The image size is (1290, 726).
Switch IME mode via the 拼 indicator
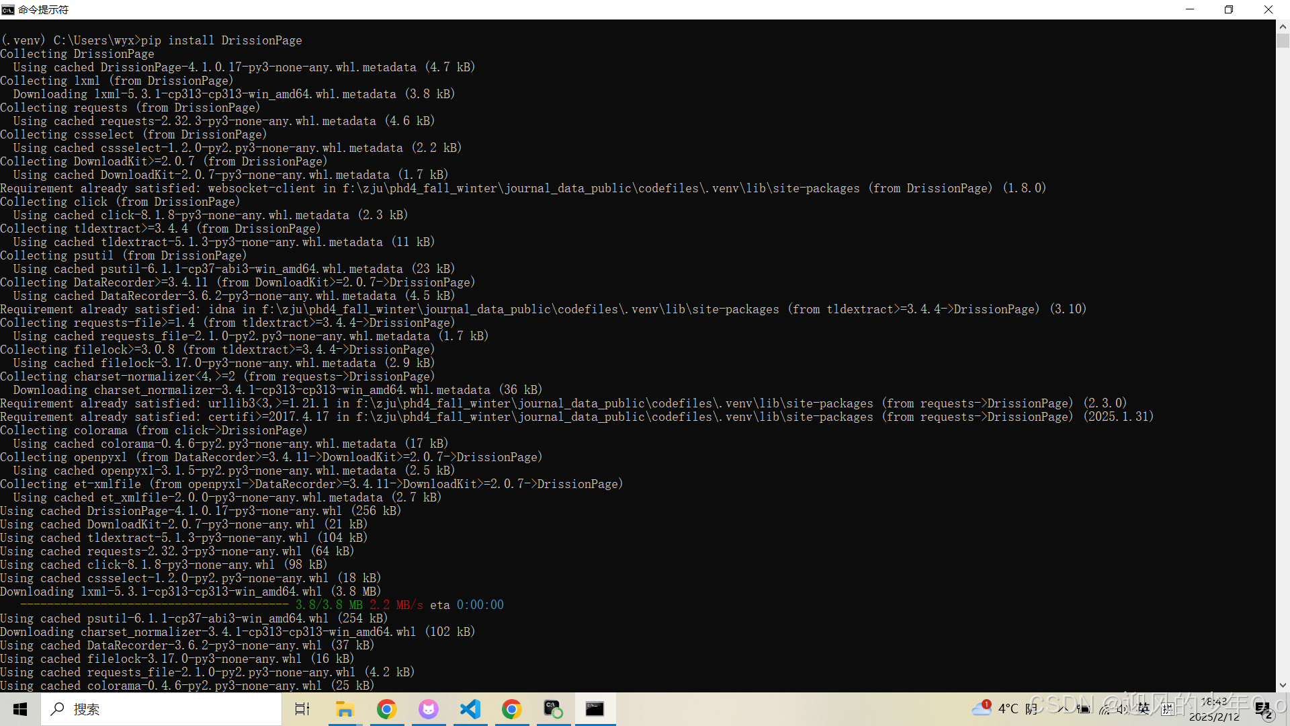pyautogui.click(x=1168, y=709)
